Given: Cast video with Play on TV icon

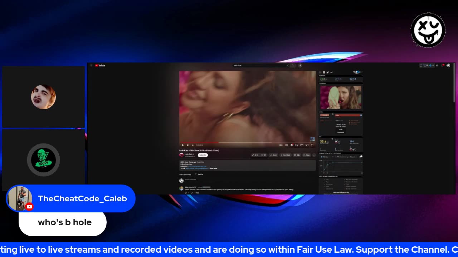Looking at the screenshot, I should coord(307,145).
